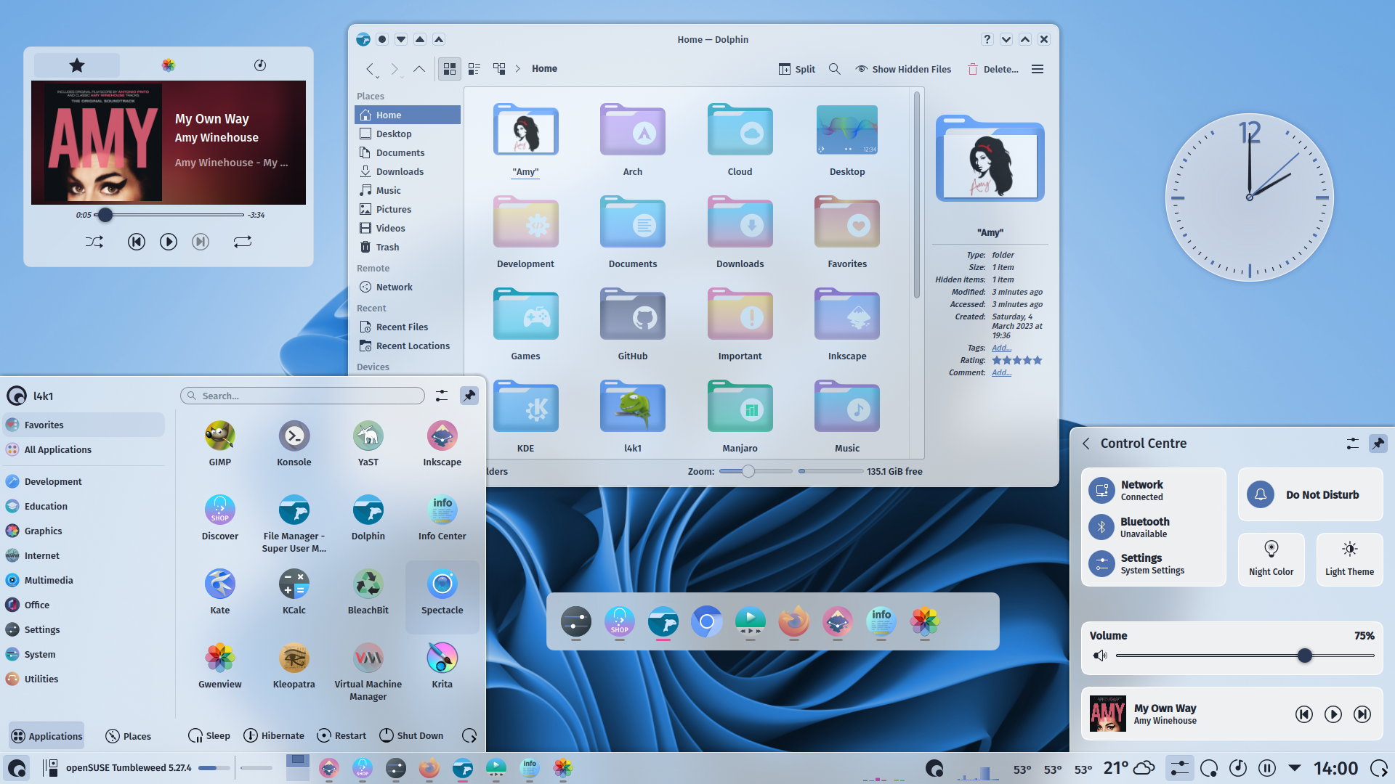Open Control Centre configure options icon

(1353, 444)
